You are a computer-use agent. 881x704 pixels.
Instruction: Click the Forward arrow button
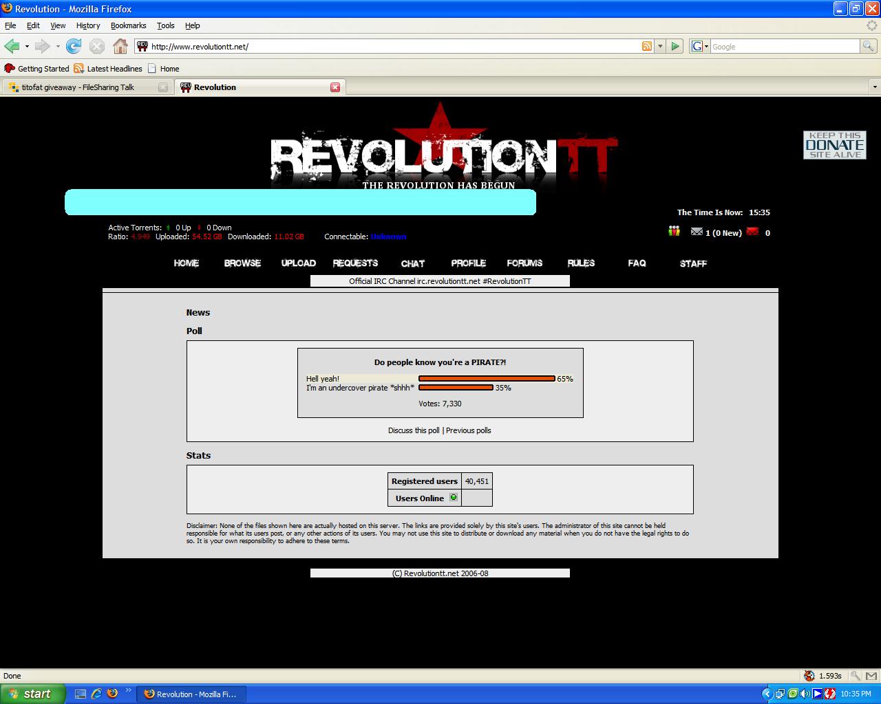[x=42, y=46]
